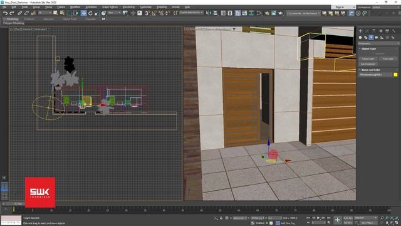Open the selection filter dropdown
Screen dimensions: 401x226
[45, 13]
